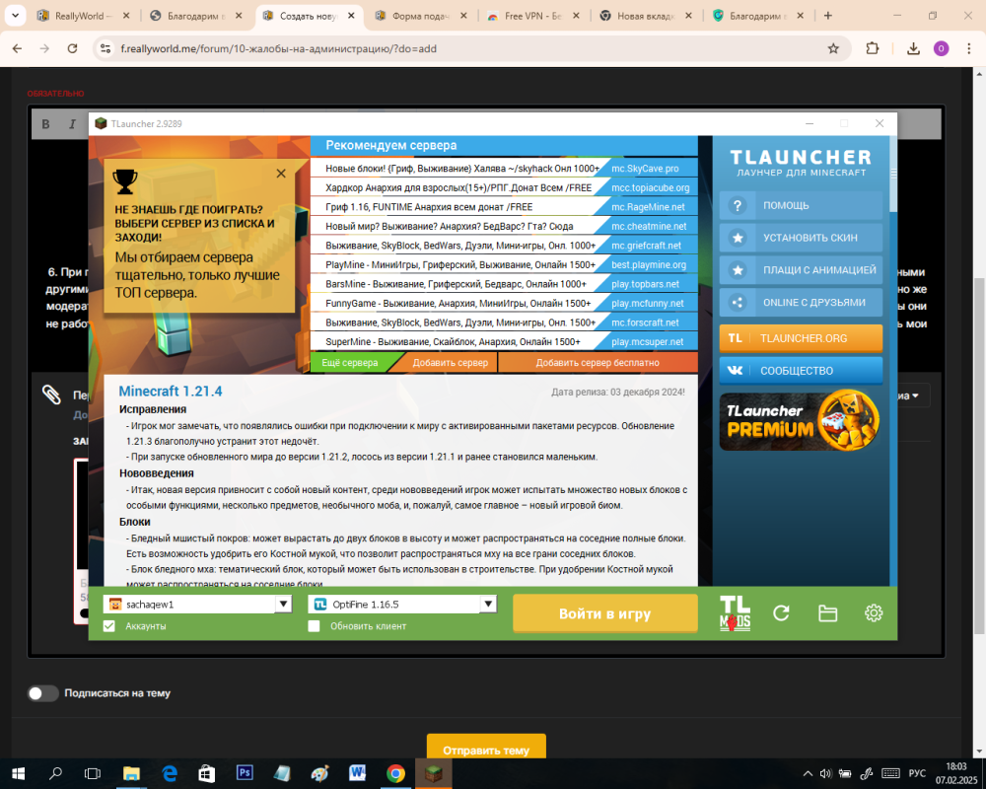Open Online с друзьями option
Viewport: 986px width, 789px height.
(x=801, y=303)
